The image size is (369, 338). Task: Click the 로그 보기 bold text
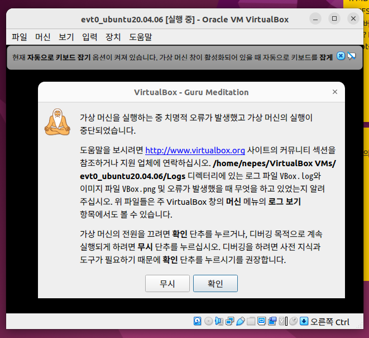[x=285, y=201]
